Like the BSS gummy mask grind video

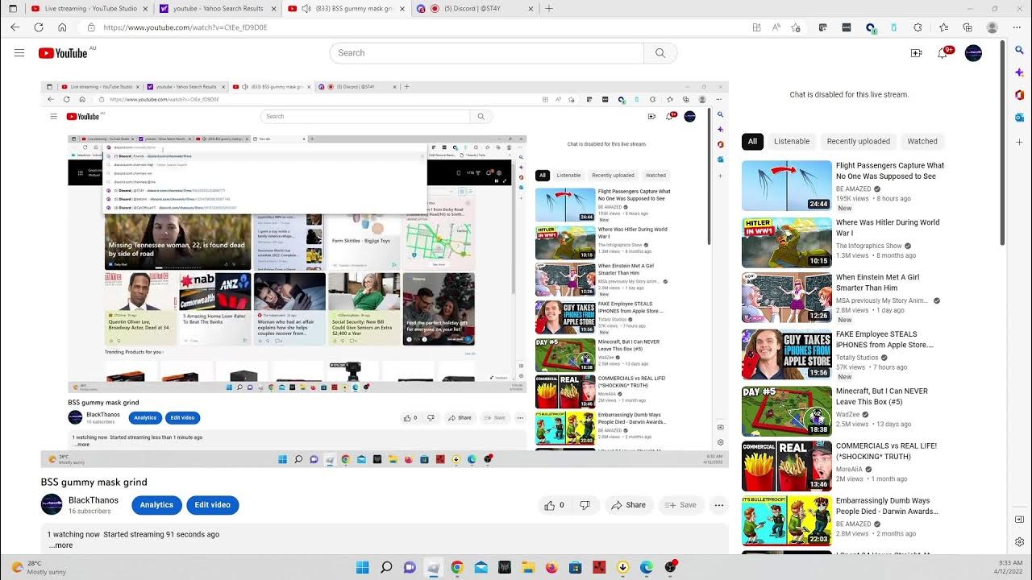(554, 505)
